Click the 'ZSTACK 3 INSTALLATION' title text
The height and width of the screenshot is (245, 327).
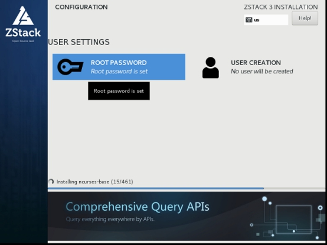point(281,7)
